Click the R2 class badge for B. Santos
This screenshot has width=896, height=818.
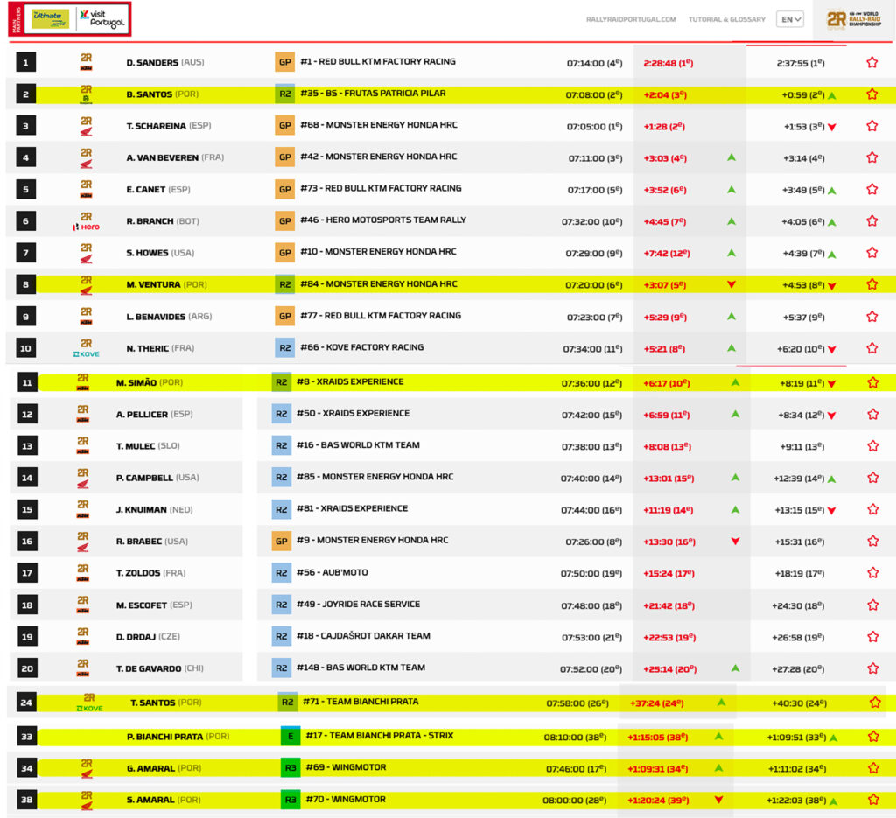[x=284, y=94]
